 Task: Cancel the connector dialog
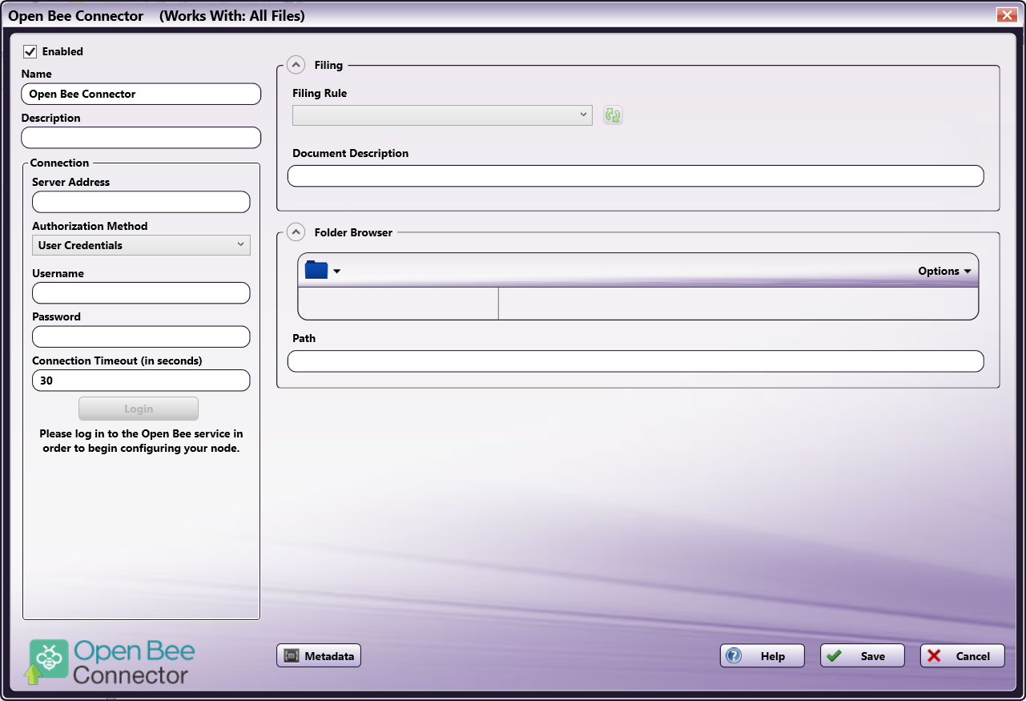point(962,656)
